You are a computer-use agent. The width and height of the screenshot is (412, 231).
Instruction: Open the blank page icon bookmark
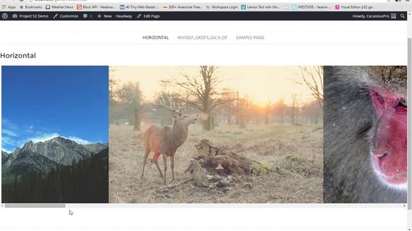click(x=286, y=7)
